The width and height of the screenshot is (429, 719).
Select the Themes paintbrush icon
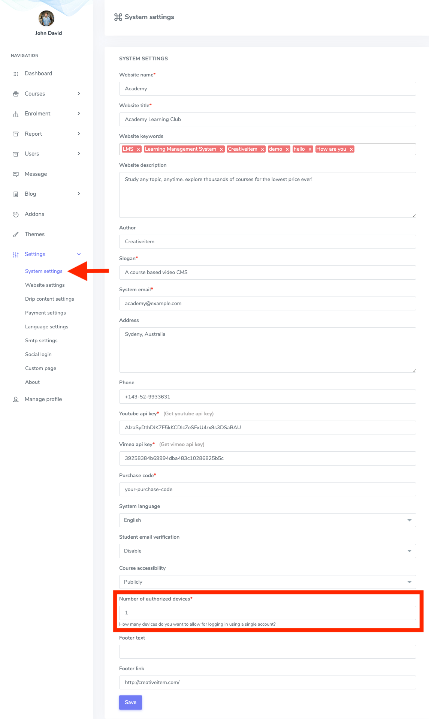(x=16, y=234)
